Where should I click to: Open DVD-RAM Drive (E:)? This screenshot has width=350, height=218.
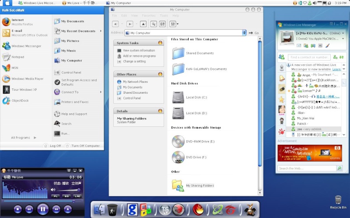pos(193,141)
